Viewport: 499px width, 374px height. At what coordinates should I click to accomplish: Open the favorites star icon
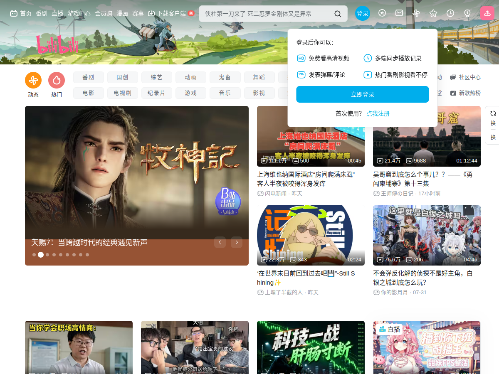point(433,13)
